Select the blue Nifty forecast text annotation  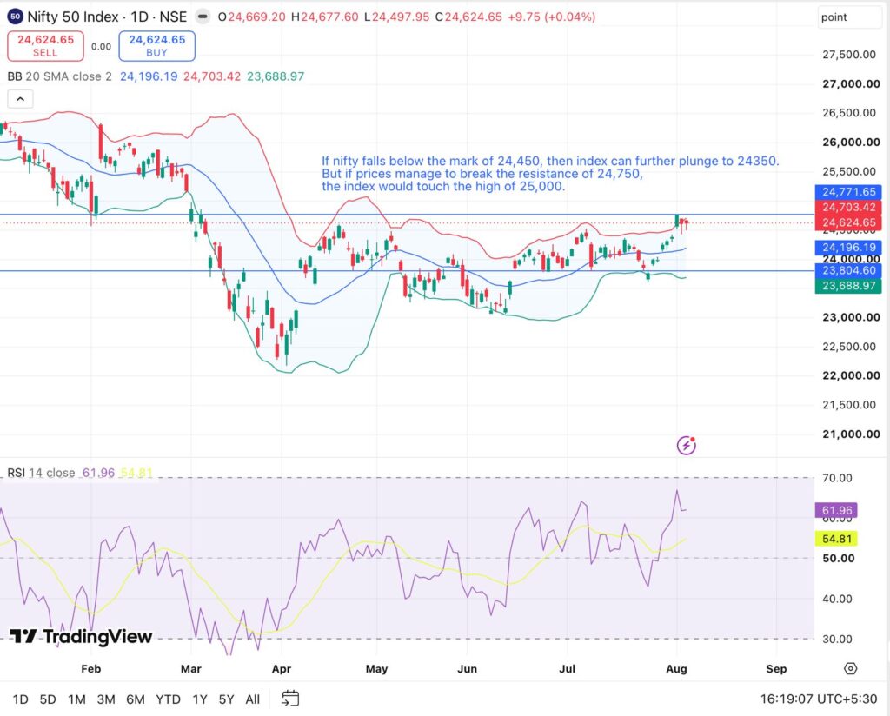click(550, 174)
